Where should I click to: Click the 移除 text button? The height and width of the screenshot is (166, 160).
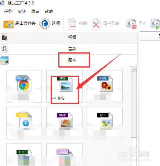[83, 23]
